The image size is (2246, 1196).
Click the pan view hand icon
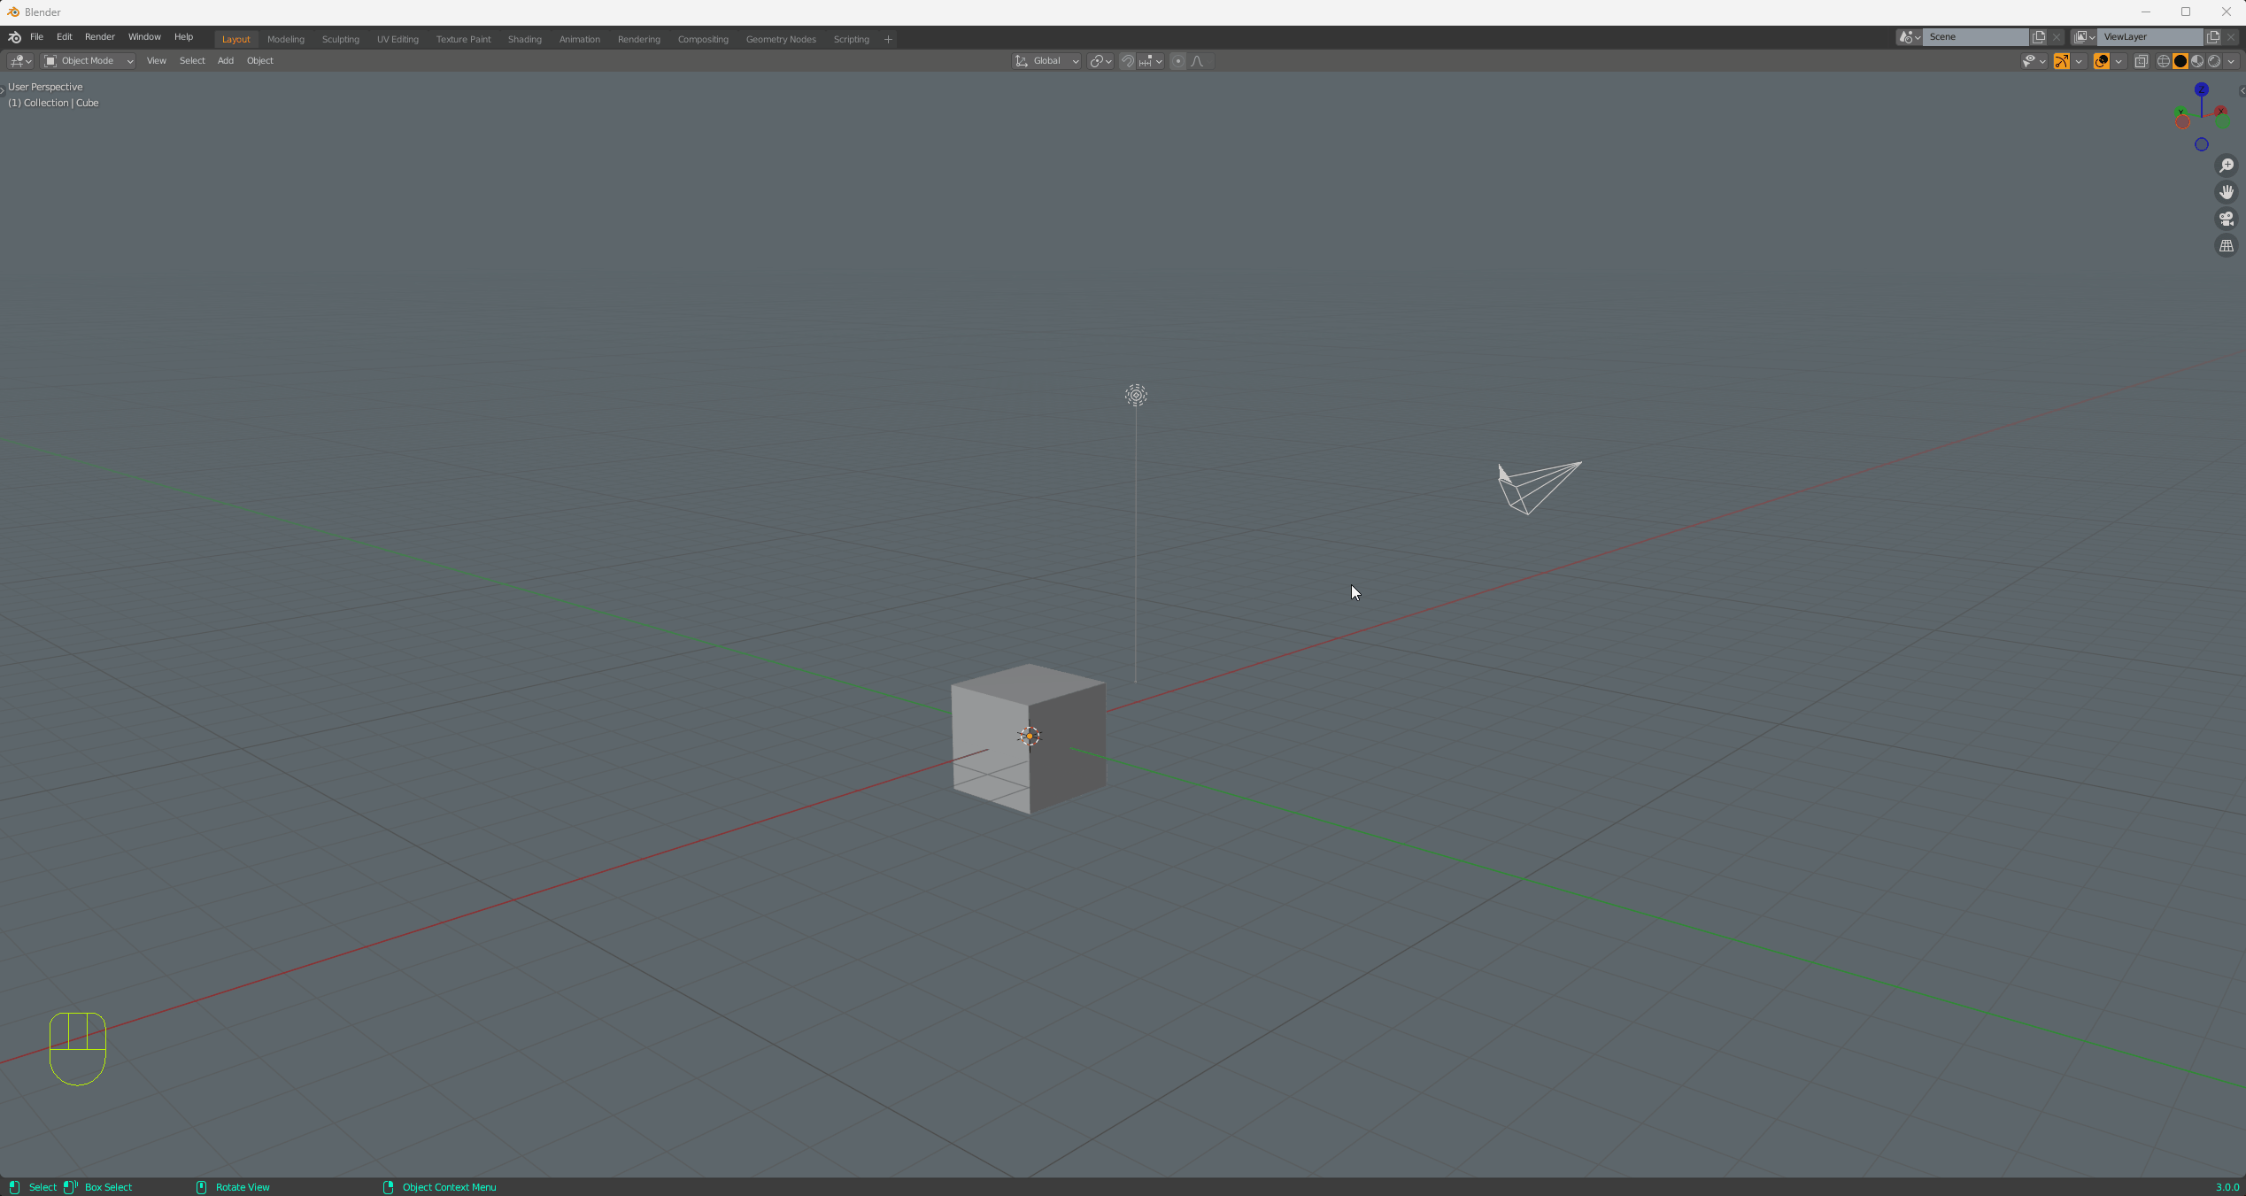coord(2226,192)
